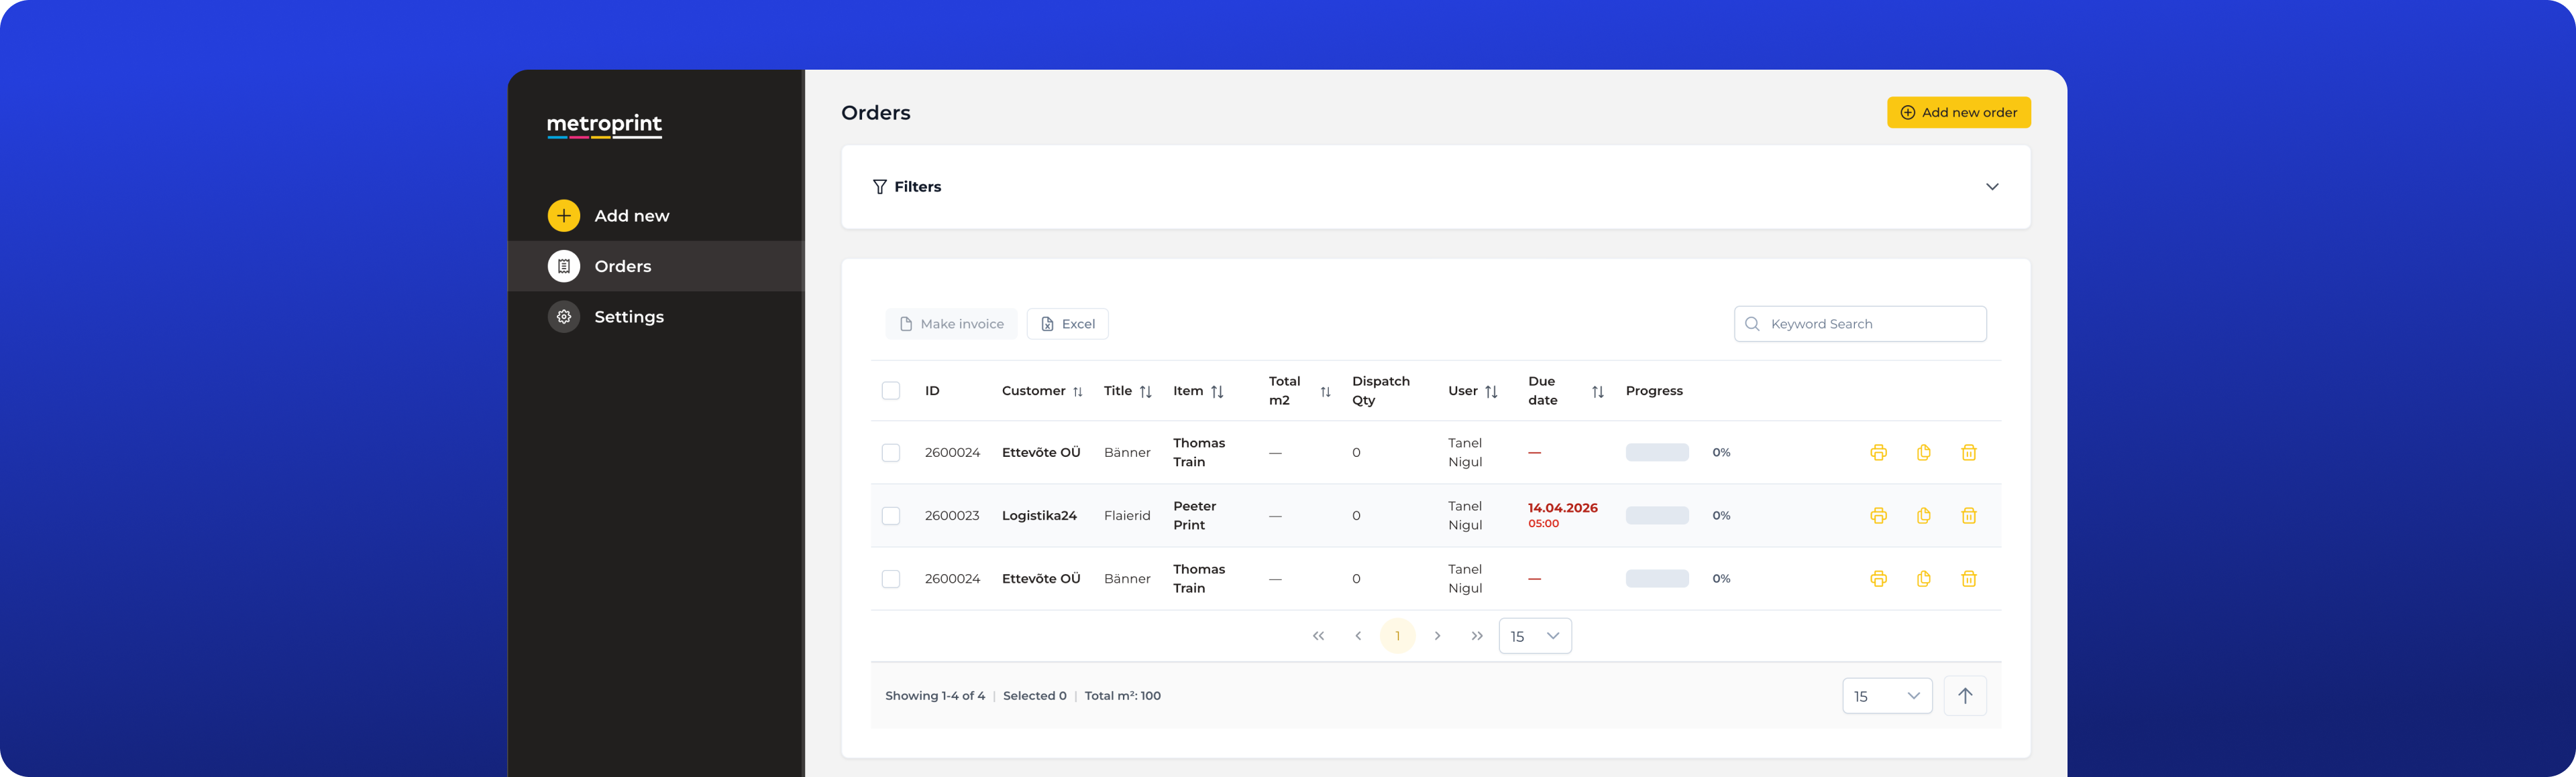Click delete trash icon for order 2600023
This screenshot has width=2576, height=777.
click(x=1968, y=515)
